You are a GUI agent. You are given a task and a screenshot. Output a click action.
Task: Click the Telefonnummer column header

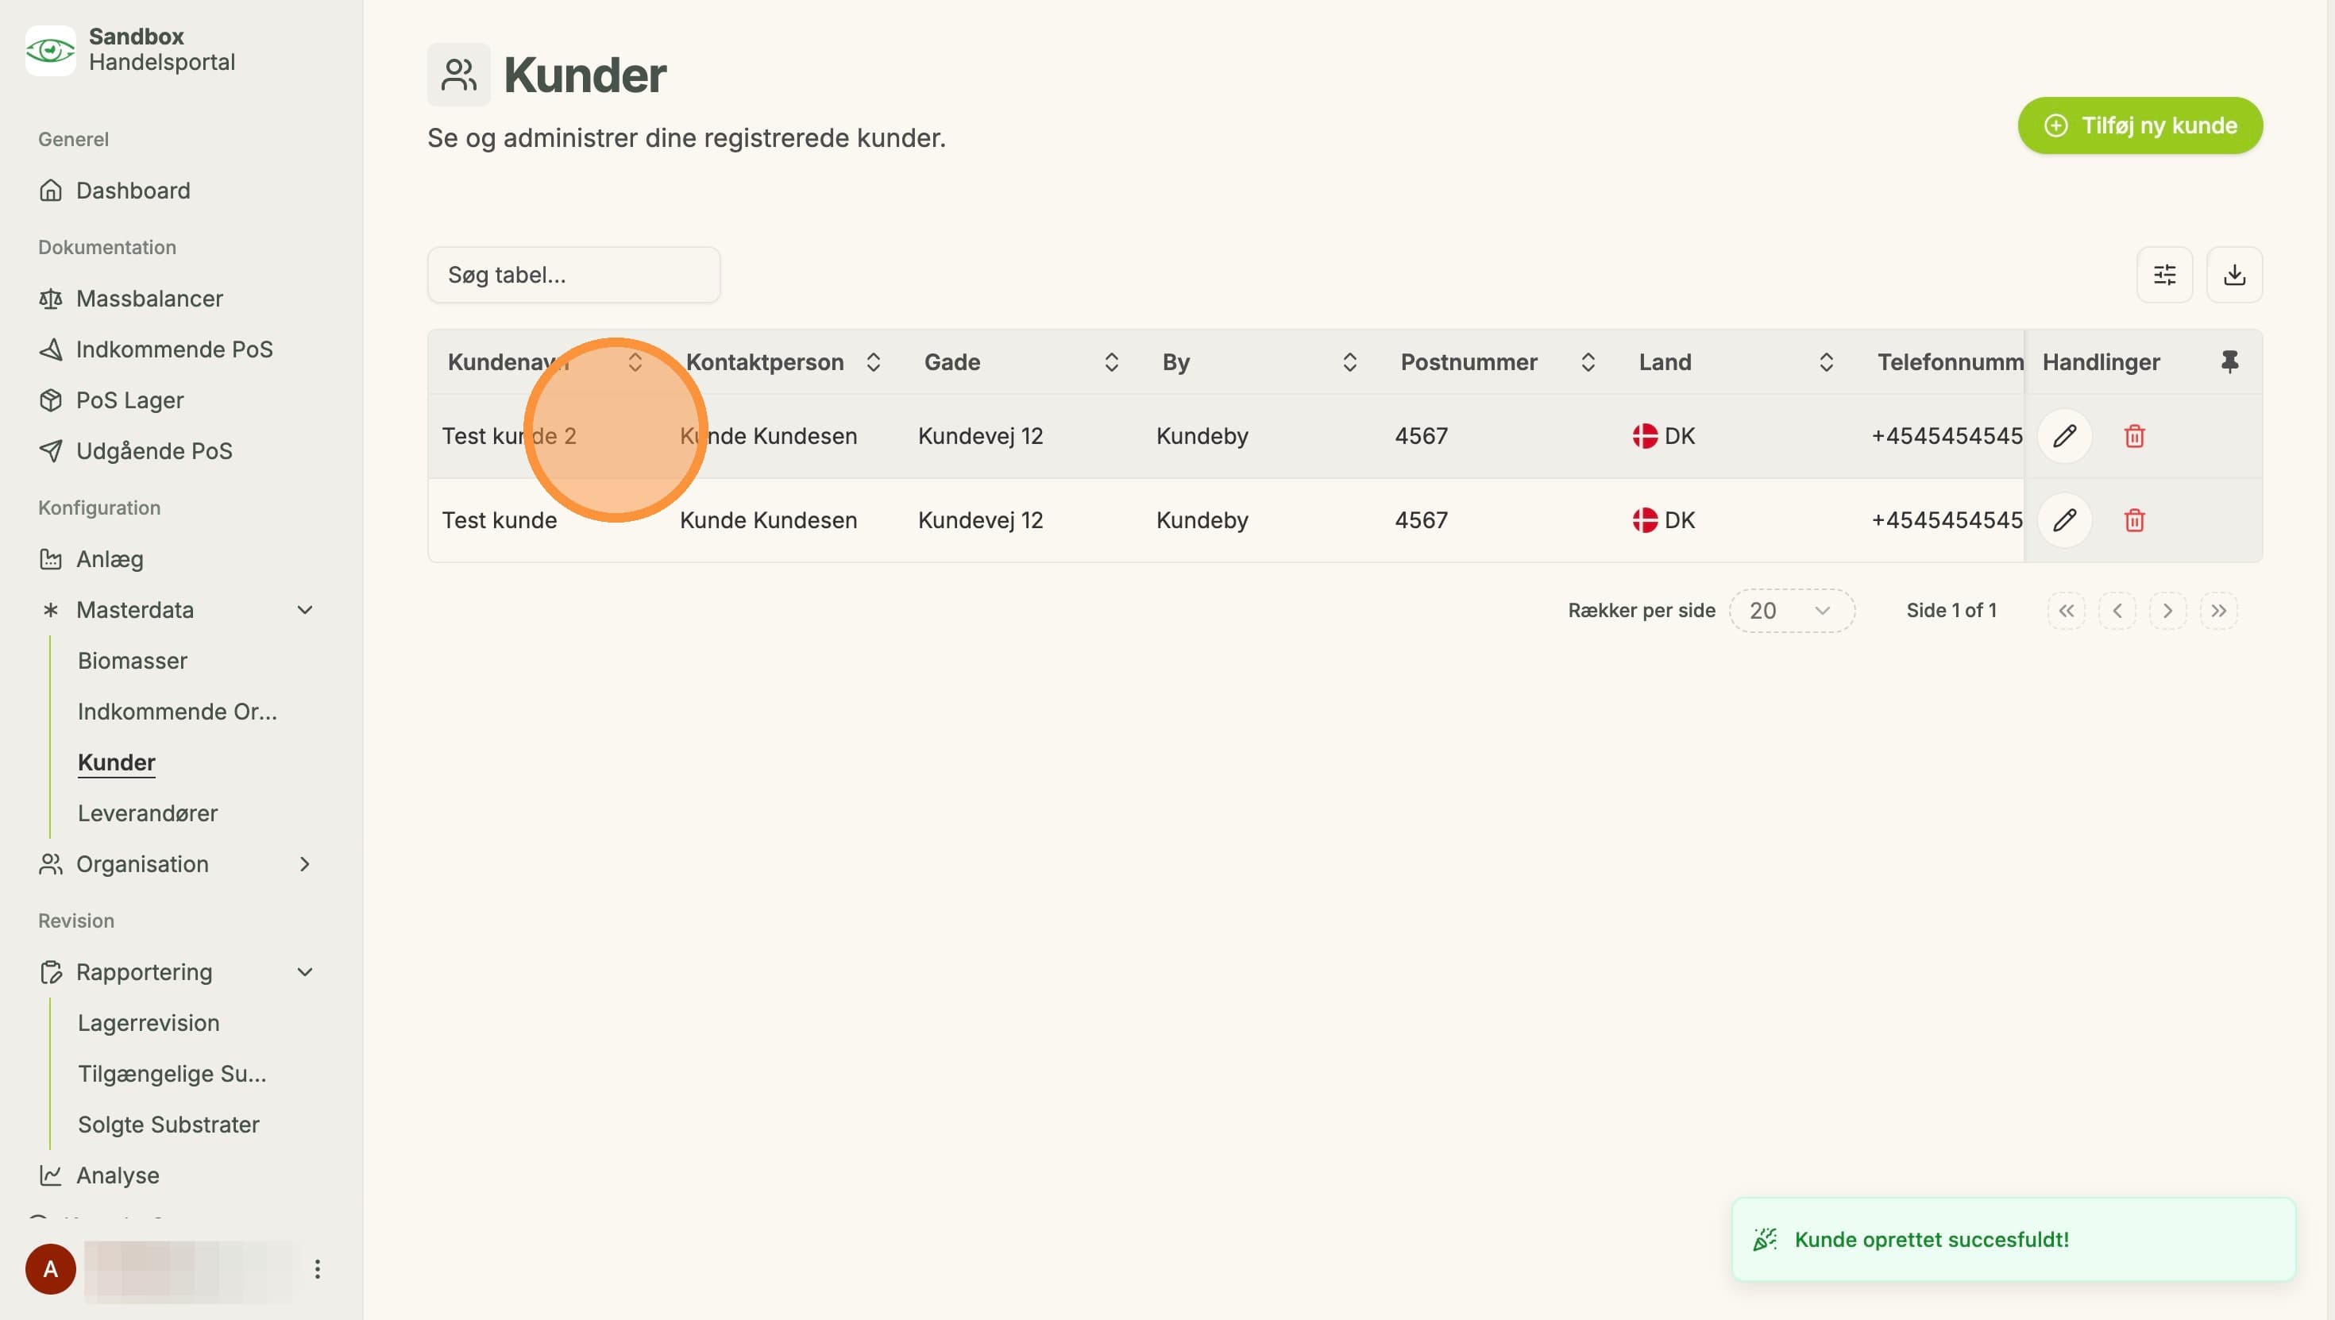pos(1950,361)
